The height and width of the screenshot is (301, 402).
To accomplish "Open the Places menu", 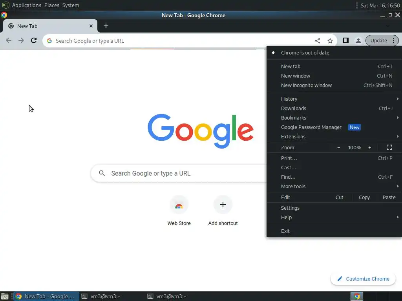I will (52, 5).
